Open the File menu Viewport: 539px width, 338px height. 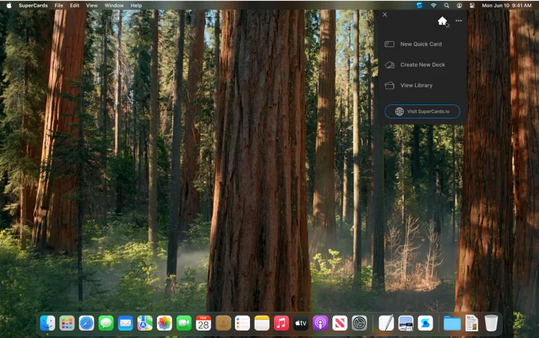pyautogui.click(x=59, y=5)
